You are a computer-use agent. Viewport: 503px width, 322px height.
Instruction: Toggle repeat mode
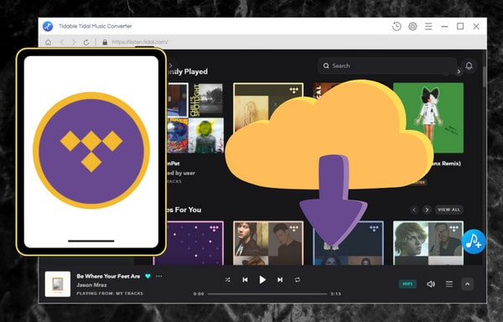click(298, 280)
